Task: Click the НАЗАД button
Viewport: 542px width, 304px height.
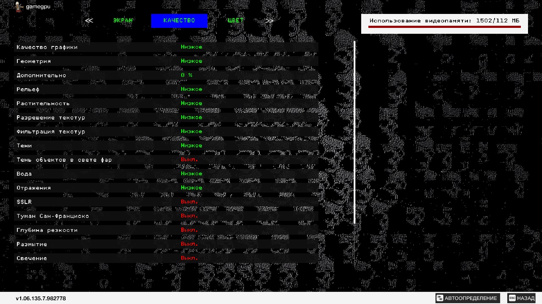Action: pyautogui.click(x=522, y=298)
